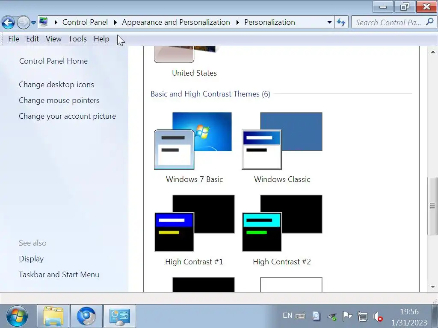Open the View menu
Screen dimensions: 438x328
(53, 39)
